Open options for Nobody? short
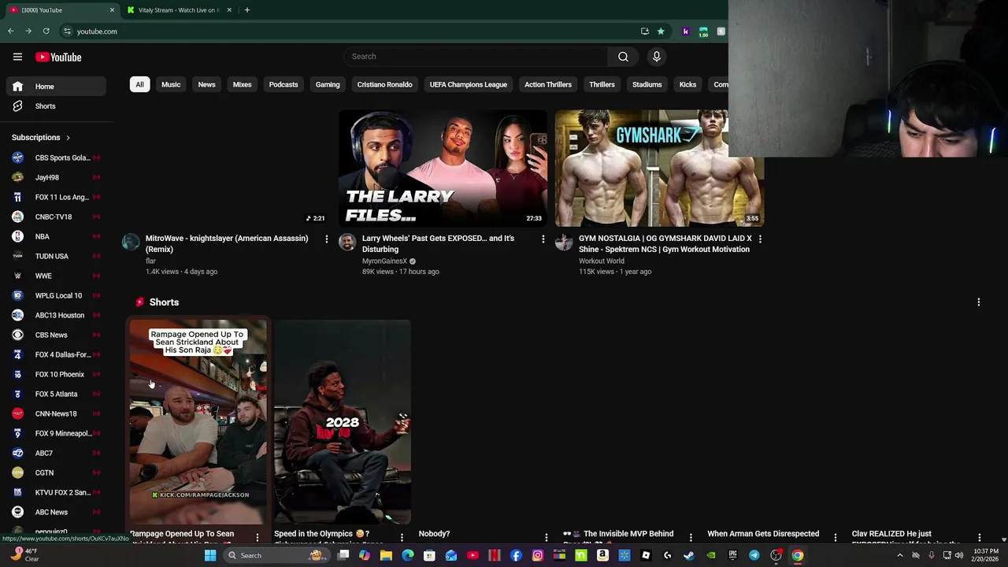This screenshot has height=567, width=1008. pos(547,537)
